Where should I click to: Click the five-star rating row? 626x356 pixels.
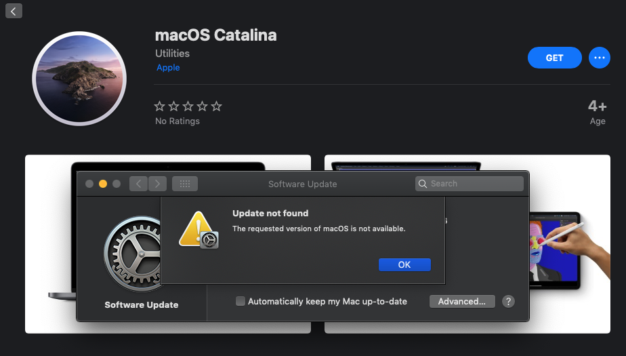(x=188, y=106)
